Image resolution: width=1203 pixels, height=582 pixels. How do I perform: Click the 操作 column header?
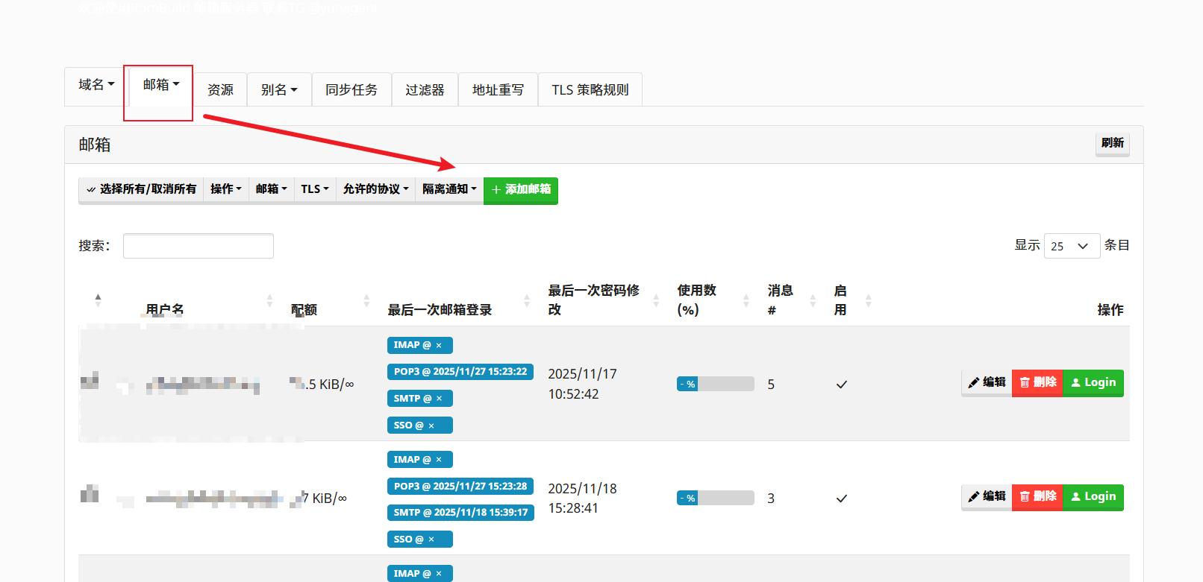point(1110,309)
